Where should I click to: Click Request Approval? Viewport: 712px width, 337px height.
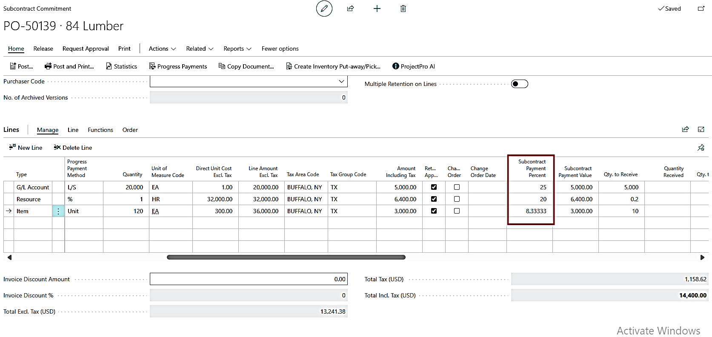86,49
